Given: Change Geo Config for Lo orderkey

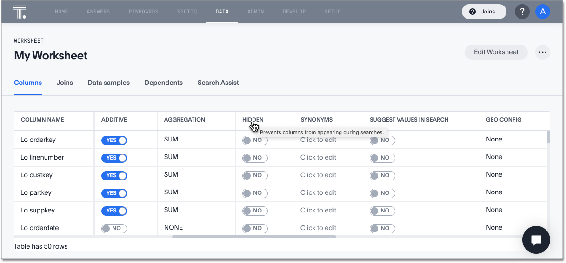Looking at the screenshot, I should pyautogui.click(x=494, y=140).
